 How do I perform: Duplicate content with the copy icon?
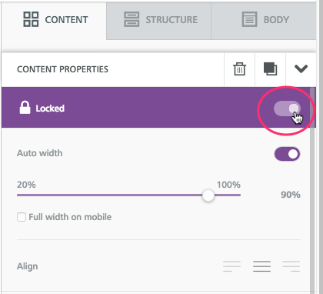coord(270,68)
